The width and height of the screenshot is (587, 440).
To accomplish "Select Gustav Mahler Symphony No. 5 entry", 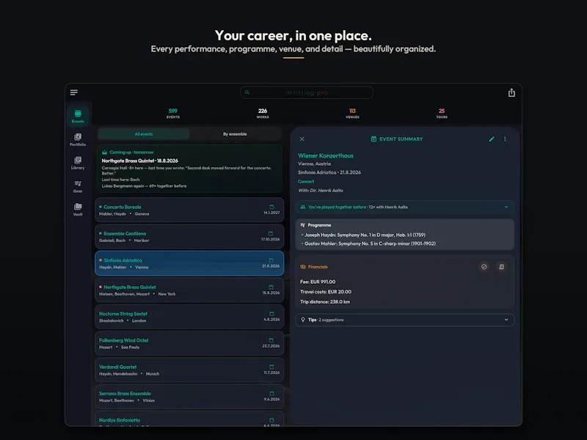I will (370, 243).
